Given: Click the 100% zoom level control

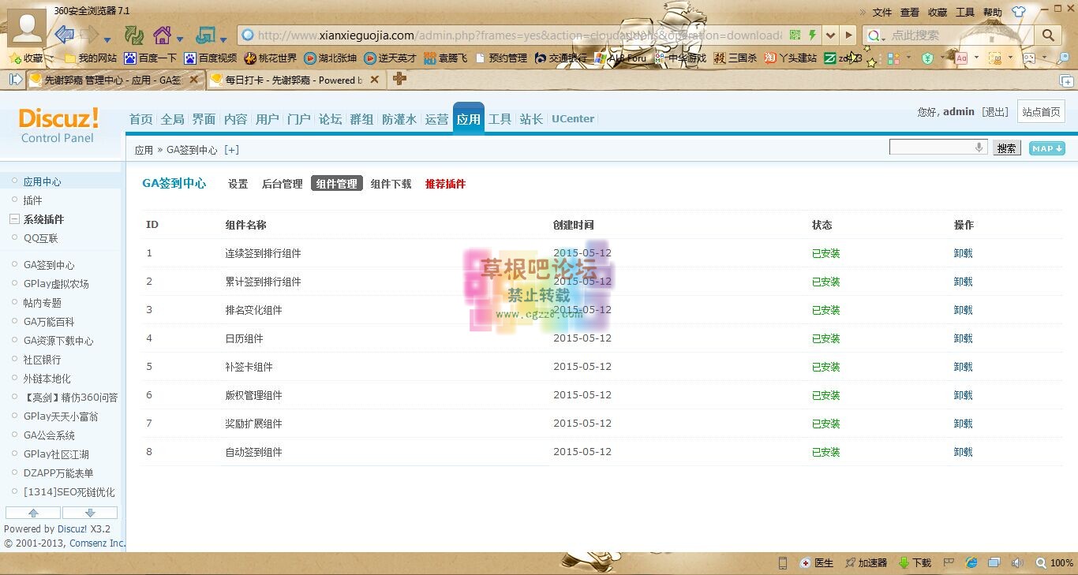Looking at the screenshot, I should [x=1055, y=562].
